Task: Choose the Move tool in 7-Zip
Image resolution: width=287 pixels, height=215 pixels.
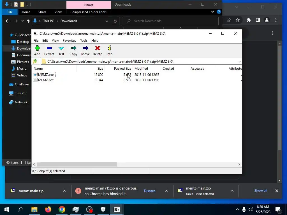Action: coord(85,50)
